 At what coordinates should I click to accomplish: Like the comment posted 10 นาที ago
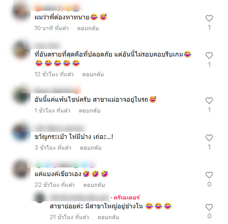209,18
